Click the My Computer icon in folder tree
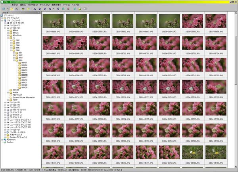Image resolution: width=238 pixels, height=172 pixels. click(x=5, y=20)
